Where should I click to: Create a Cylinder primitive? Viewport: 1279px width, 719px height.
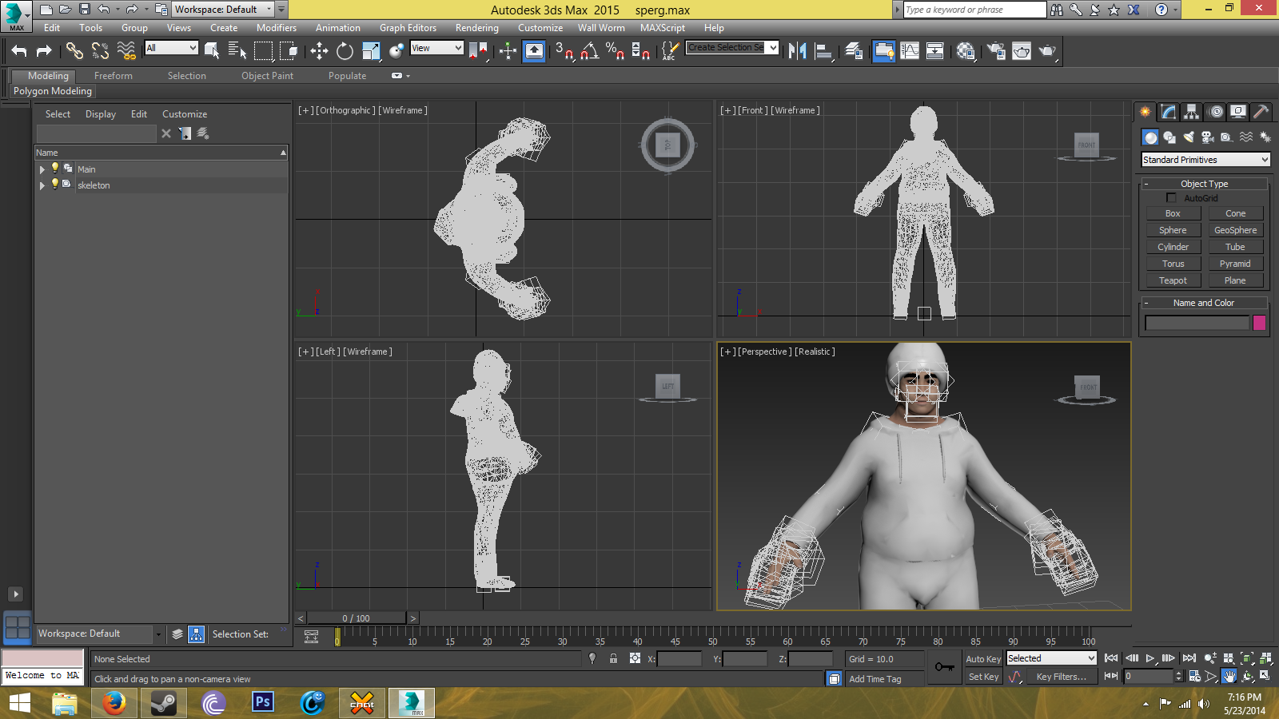(x=1173, y=247)
